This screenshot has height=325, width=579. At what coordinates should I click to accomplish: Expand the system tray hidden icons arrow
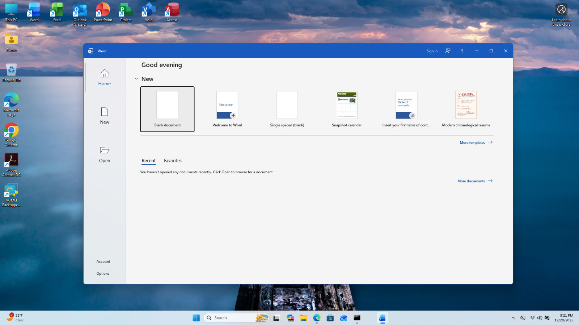pos(513,318)
